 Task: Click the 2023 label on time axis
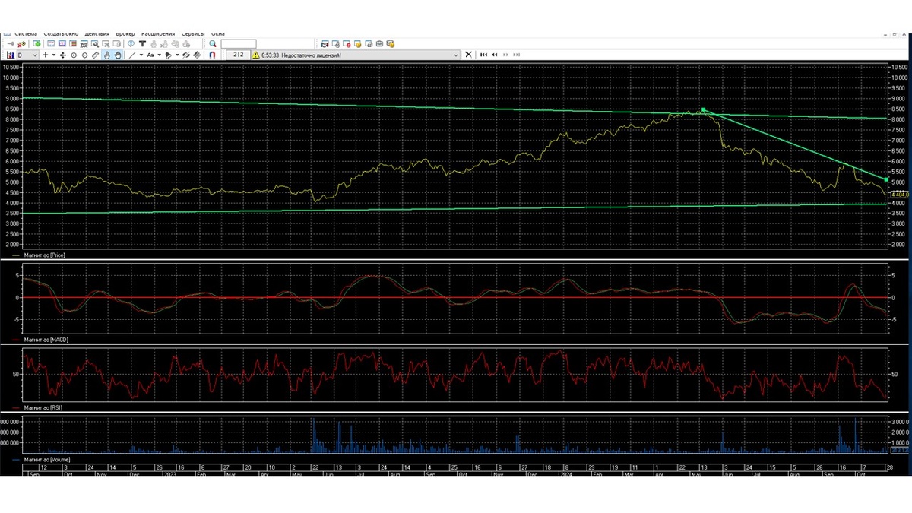click(169, 473)
